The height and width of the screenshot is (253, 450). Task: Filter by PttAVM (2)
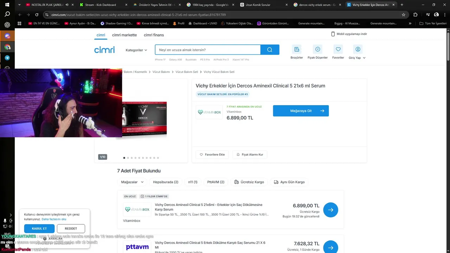click(216, 182)
